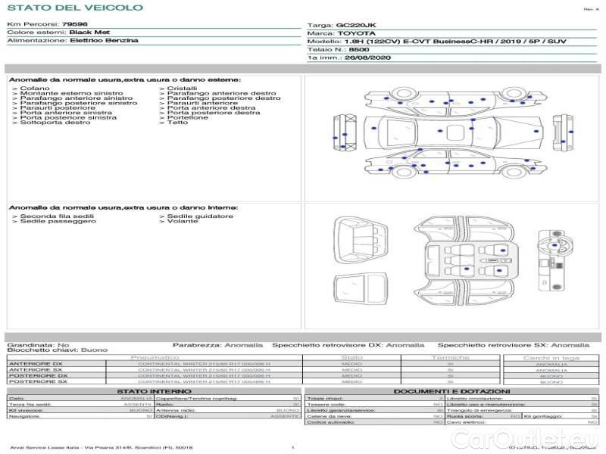Select Blocchetto chiavi: Buono status

[58, 350]
